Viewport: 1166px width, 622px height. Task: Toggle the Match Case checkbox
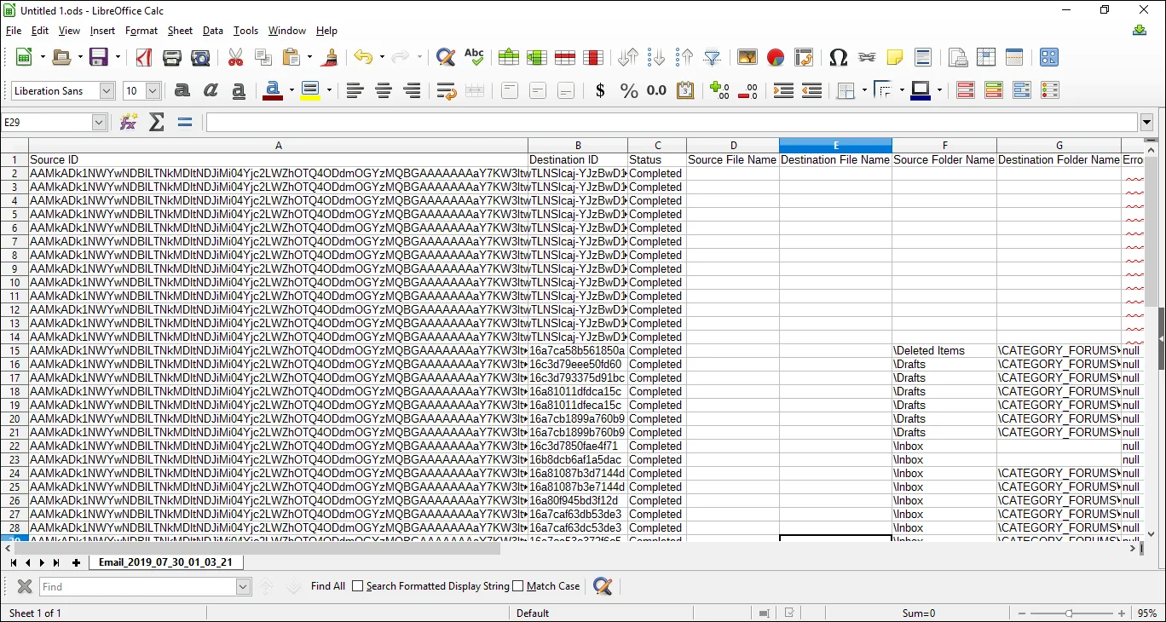pos(518,586)
